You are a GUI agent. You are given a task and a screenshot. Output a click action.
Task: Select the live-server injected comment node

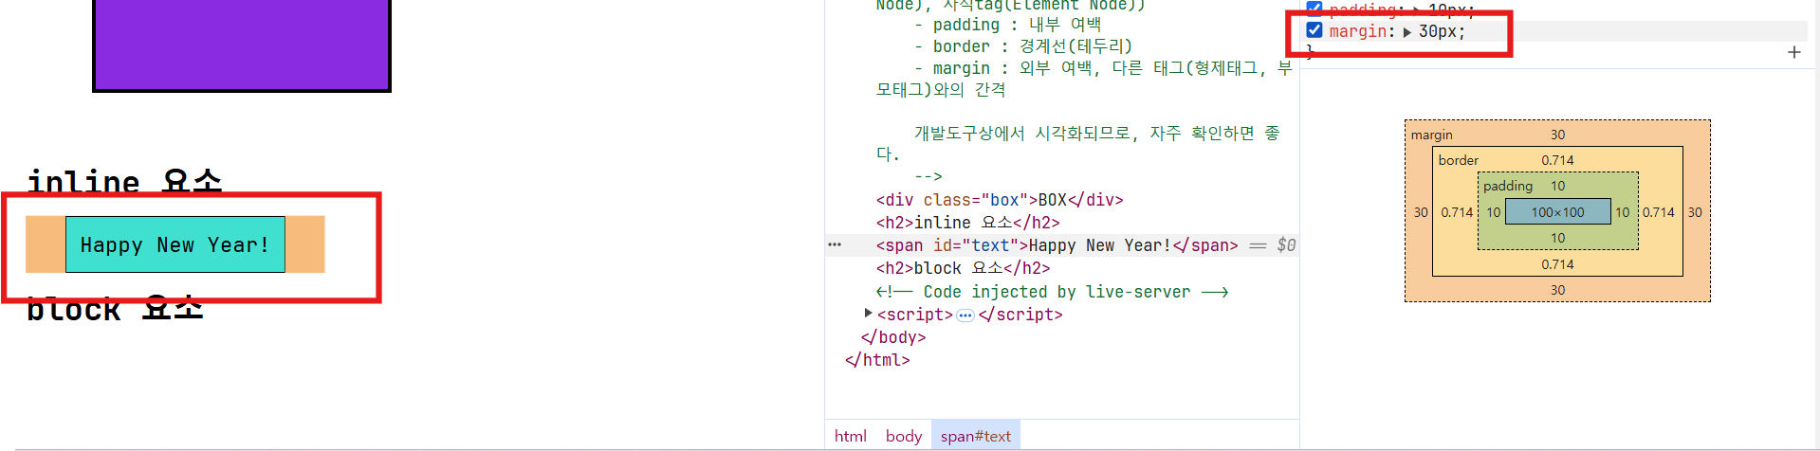coord(1053,292)
